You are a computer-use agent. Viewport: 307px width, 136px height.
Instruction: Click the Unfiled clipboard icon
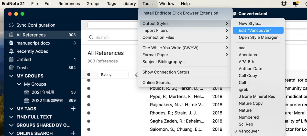[11, 59]
